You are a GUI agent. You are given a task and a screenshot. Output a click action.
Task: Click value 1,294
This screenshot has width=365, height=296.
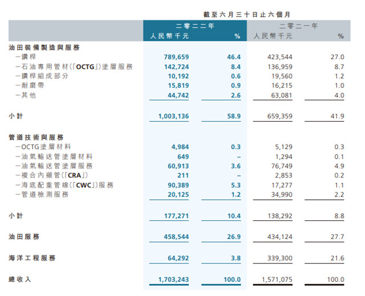point(284,157)
